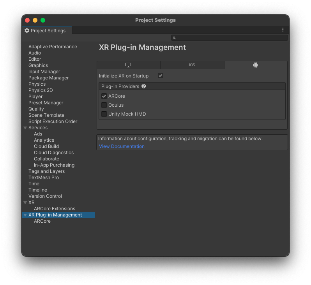Click the settings search field

tap(232, 38)
